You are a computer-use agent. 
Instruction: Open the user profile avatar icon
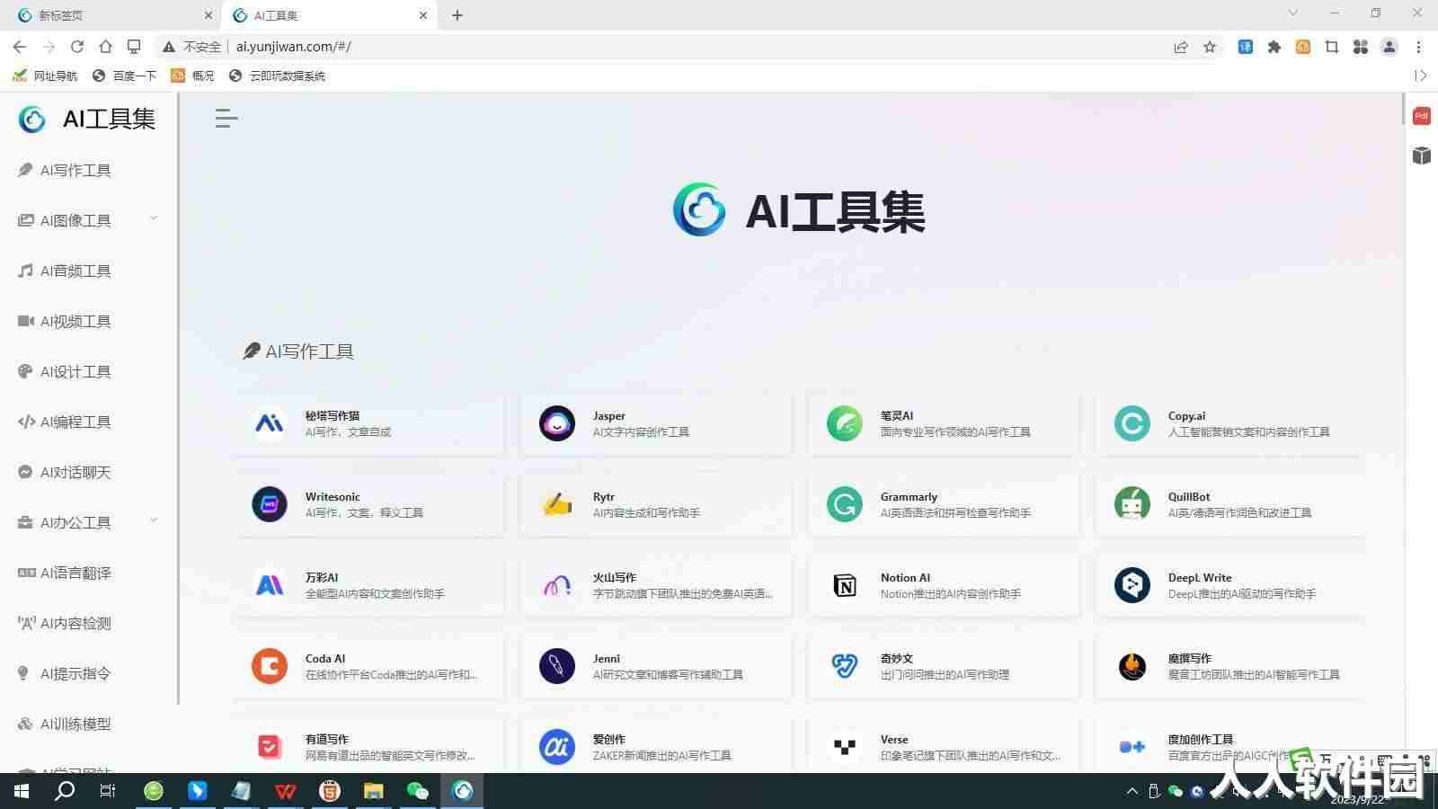coord(1389,47)
